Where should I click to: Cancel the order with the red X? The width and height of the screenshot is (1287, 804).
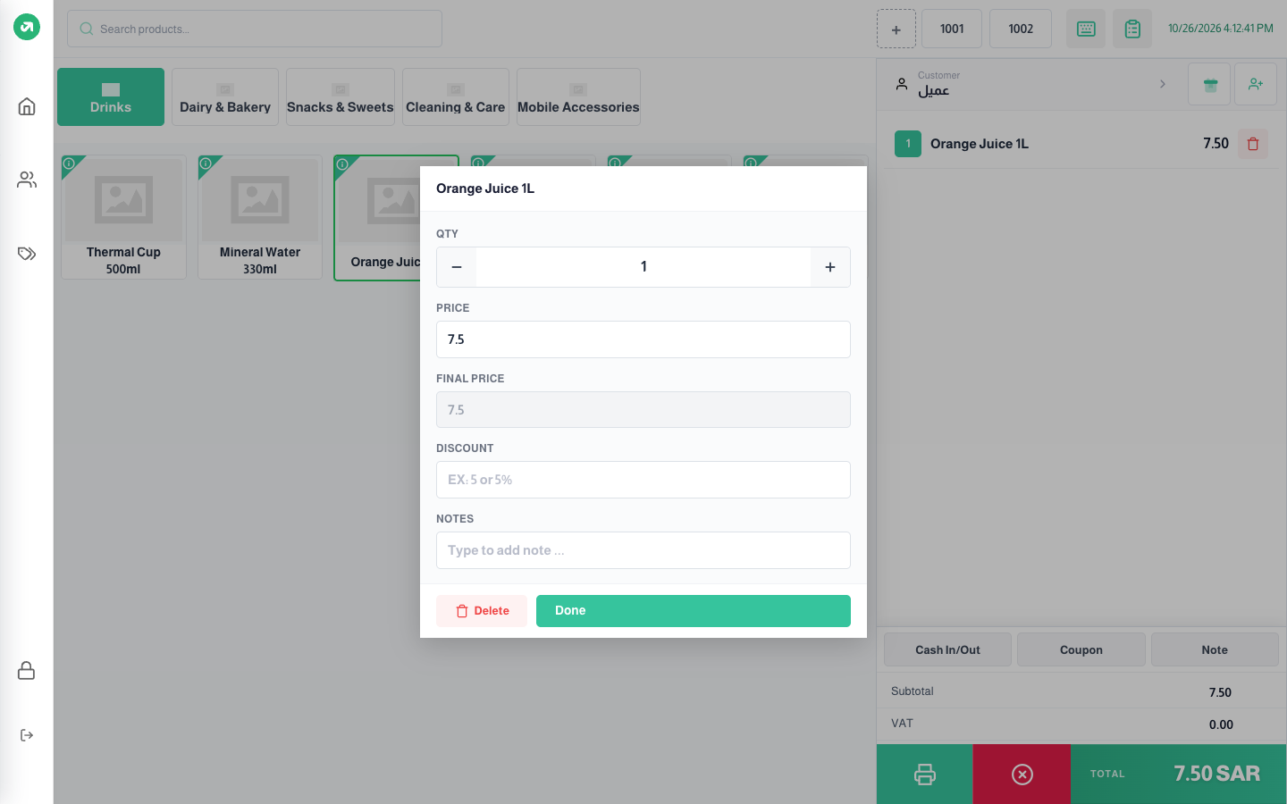(1022, 774)
